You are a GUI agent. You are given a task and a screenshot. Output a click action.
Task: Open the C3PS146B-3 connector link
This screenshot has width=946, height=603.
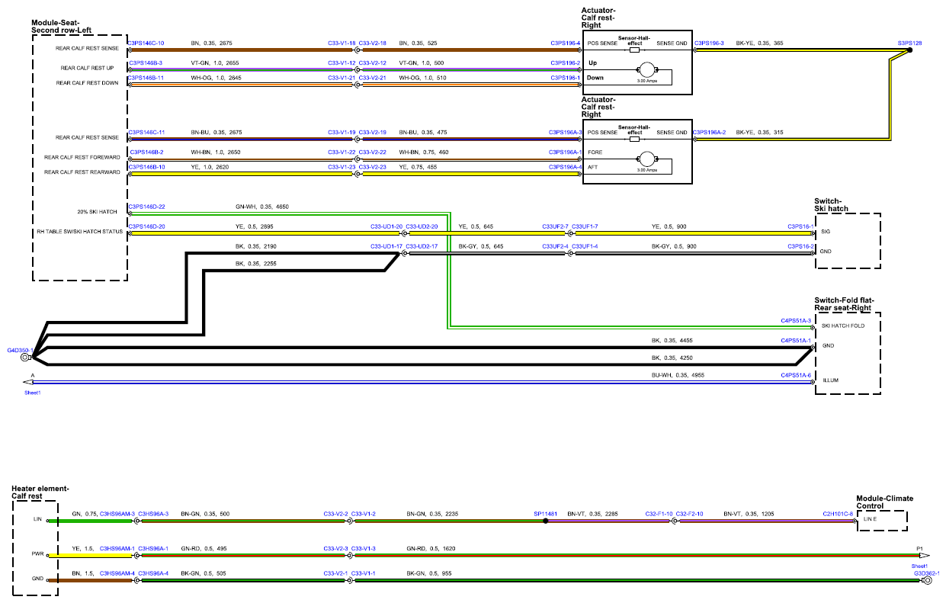(x=145, y=63)
